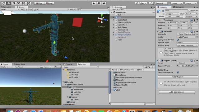Click Position X input field
The width and height of the screenshot is (199, 112).
pos(174,22)
